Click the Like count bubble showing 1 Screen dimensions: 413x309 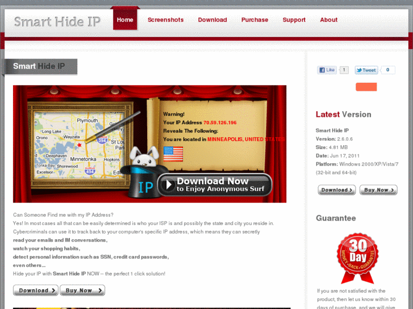pos(344,70)
